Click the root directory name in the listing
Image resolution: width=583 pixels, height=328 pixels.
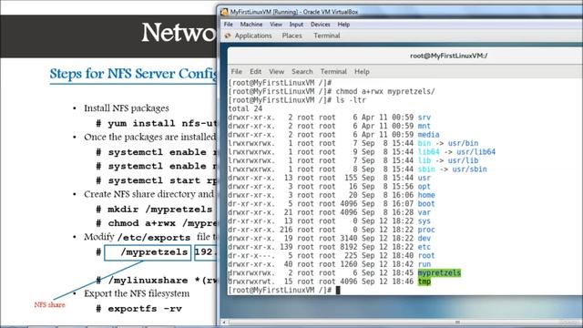[x=426, y=255]
